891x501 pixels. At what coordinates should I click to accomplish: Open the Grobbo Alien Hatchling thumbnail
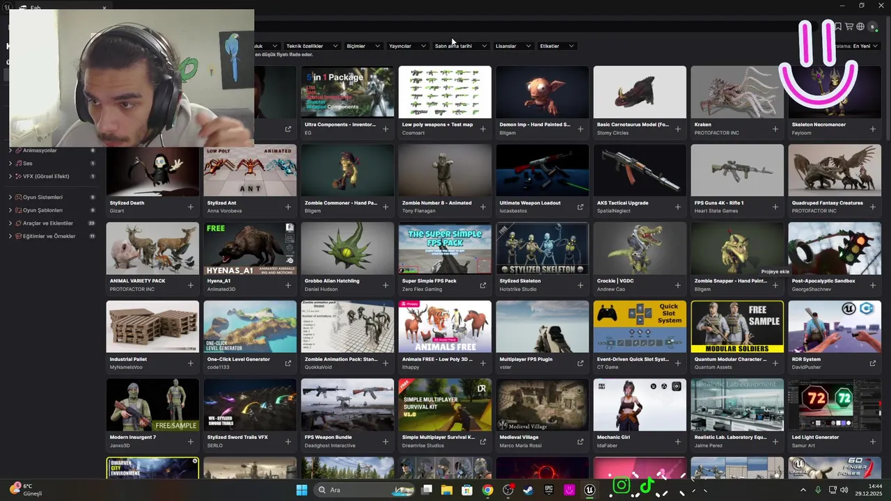347,248
